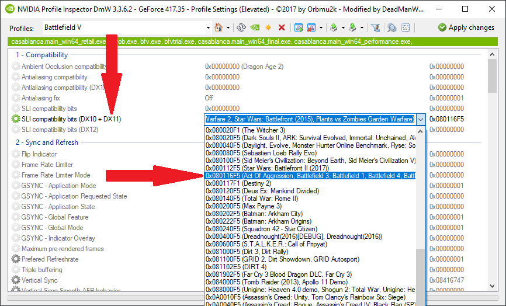Select 0x080222F5 (Batman: Arkham Origins)
Viewport: 506px width, 306px height.
(x=310, y=221)
